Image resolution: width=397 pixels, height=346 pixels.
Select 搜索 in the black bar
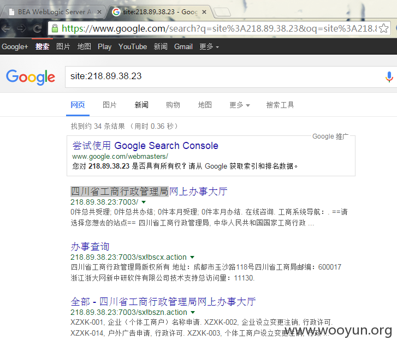[42, 46]
